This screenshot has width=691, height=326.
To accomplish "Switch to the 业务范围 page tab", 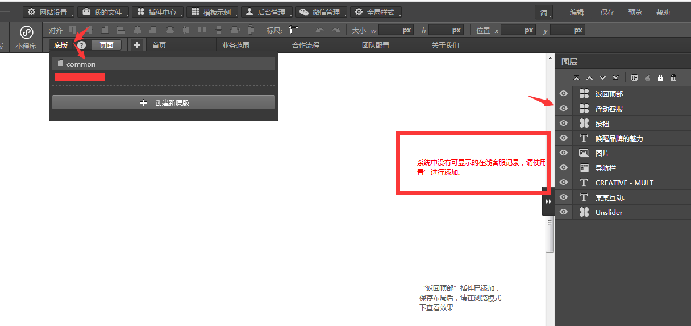I will click(x=235, y=46).
